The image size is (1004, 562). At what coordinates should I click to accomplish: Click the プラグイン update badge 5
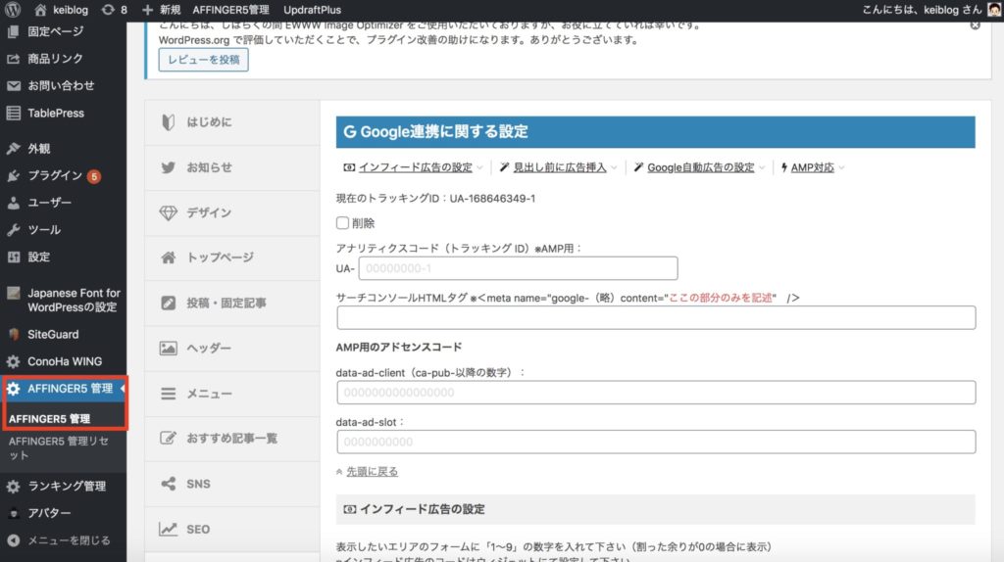(94, 176)
